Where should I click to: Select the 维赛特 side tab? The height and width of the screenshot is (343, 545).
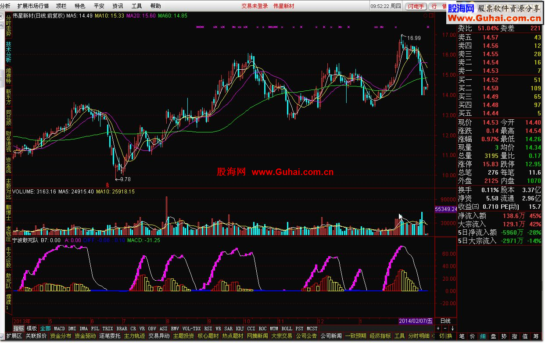coord(8,76)
